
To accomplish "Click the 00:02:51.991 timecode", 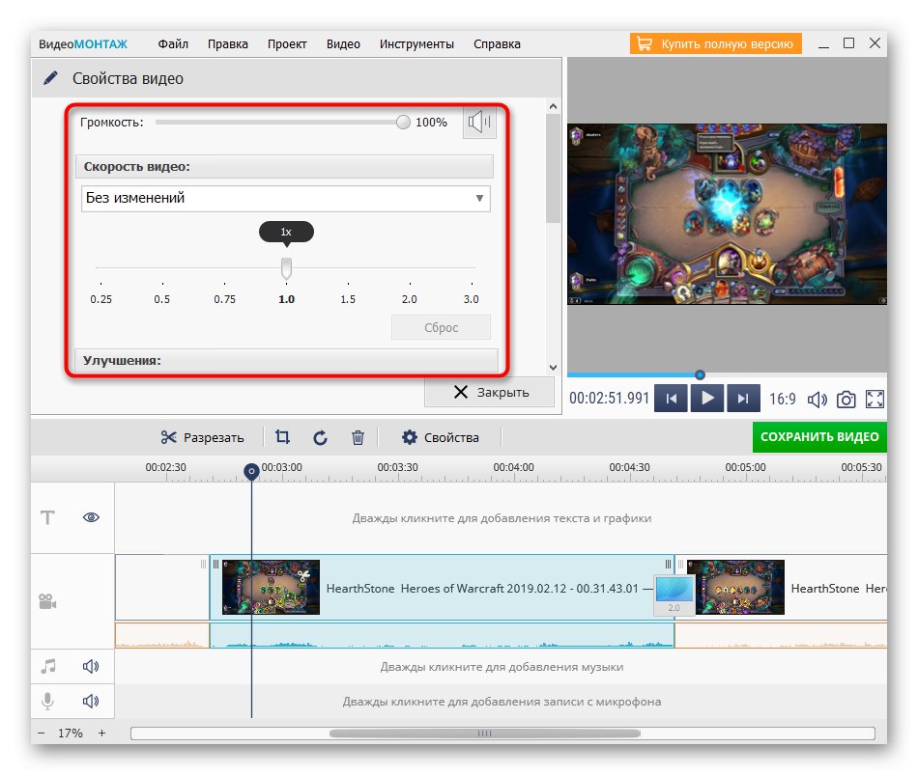I will [610, 399].
